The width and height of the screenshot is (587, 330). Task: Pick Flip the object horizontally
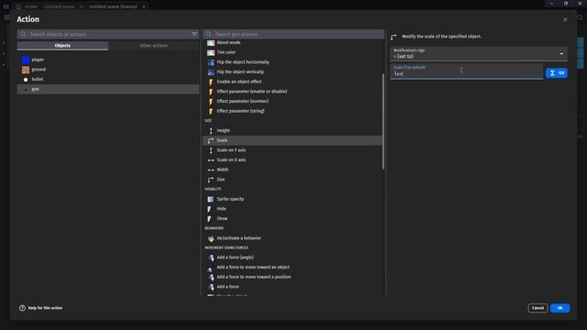point(293,62)
